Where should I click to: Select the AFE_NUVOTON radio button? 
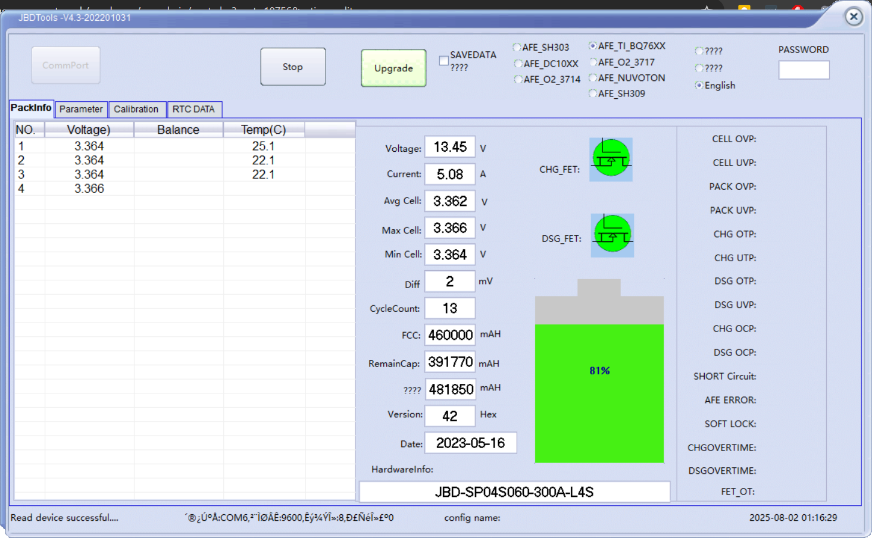pyautogui.click(x=593, y=78)
